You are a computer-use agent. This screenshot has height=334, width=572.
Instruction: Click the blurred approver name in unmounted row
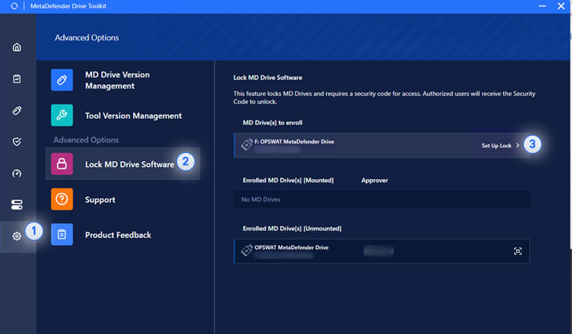coord(379,251)
